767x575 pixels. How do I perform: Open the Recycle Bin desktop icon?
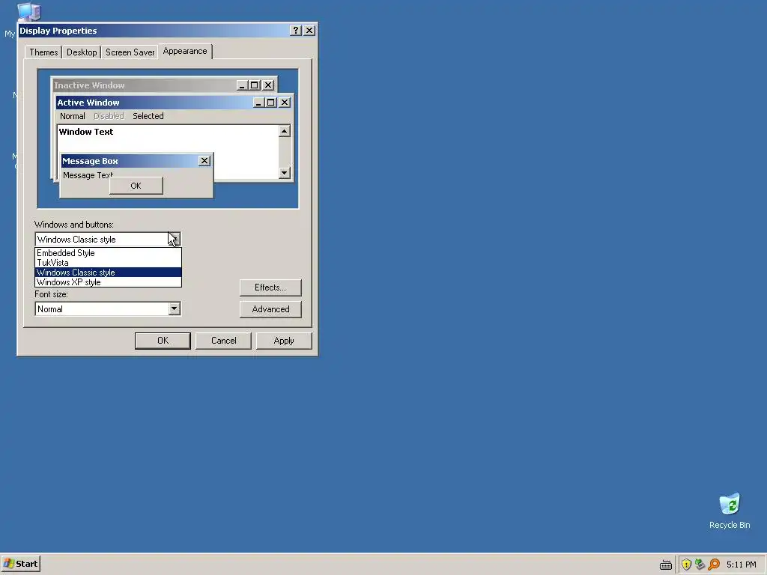(730, 511)
